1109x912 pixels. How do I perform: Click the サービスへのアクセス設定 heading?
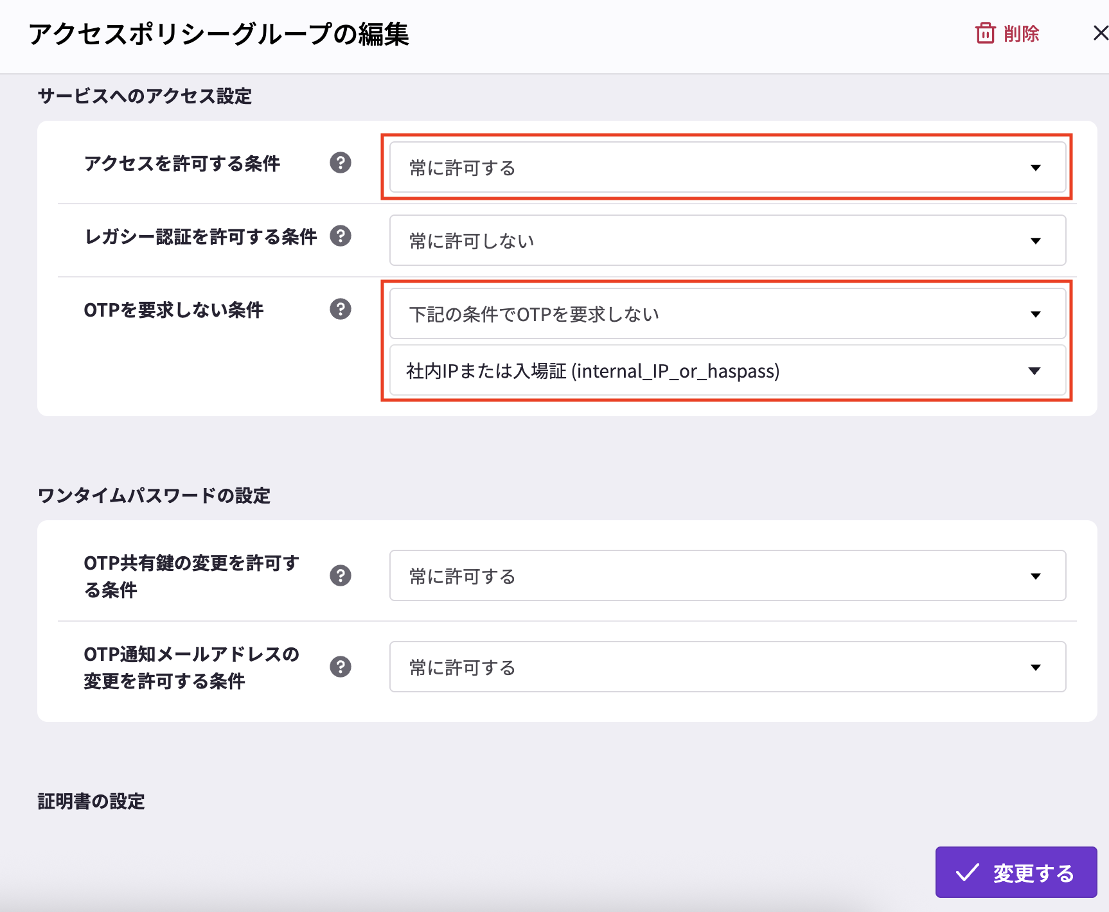tap(145, 96)
